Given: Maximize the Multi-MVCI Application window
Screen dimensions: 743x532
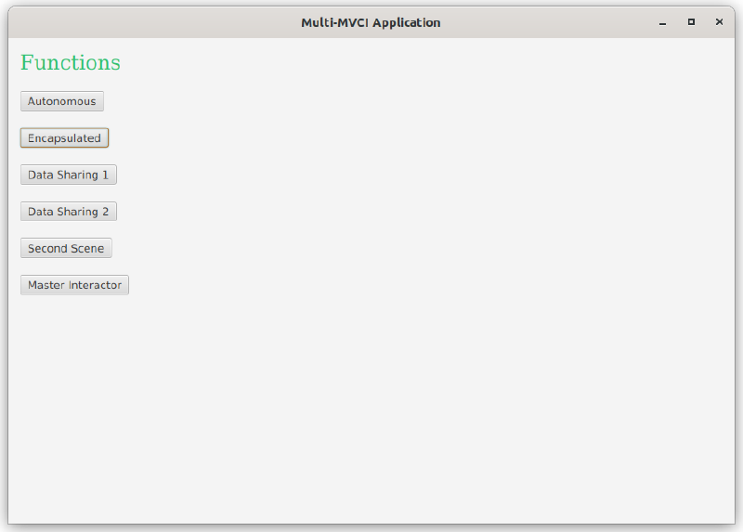Looking at the screenshot, I should coord(691,22).
